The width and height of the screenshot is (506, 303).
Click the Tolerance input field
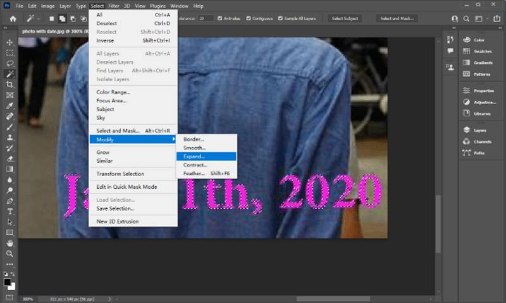206,18
